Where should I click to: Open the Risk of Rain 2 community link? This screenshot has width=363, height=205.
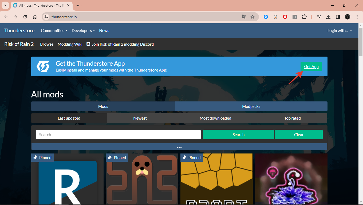click(x=19, y=44)
